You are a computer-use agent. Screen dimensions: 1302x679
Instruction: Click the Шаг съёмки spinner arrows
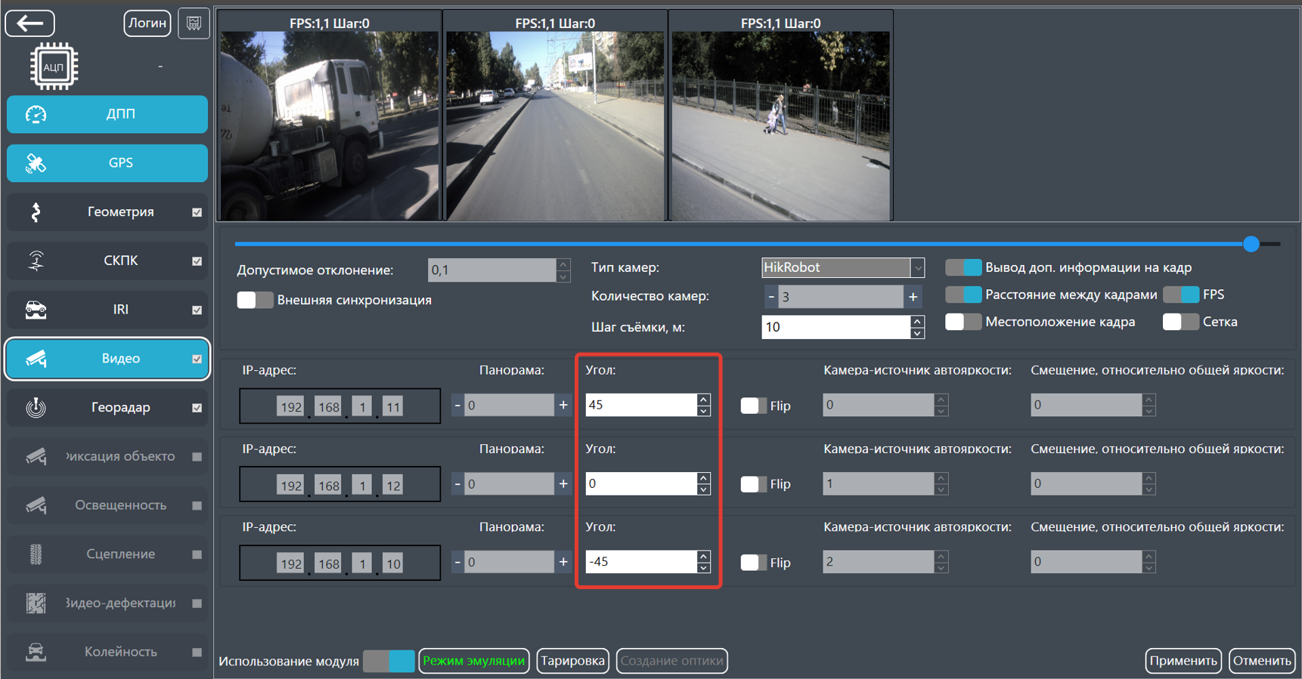point(917,327)
